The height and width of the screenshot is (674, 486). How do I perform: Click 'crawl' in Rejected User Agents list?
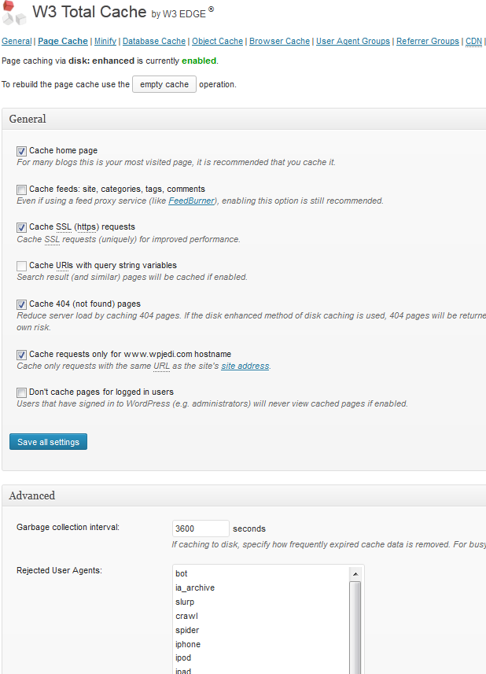tap(186, 616)
